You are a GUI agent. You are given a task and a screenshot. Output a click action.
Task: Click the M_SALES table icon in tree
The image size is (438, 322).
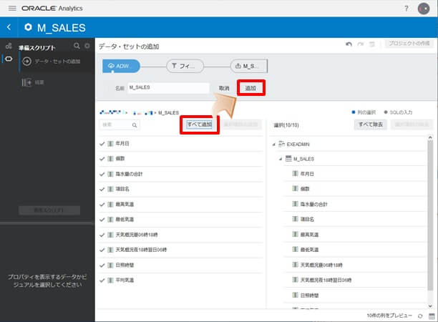(x=288, y=159)
